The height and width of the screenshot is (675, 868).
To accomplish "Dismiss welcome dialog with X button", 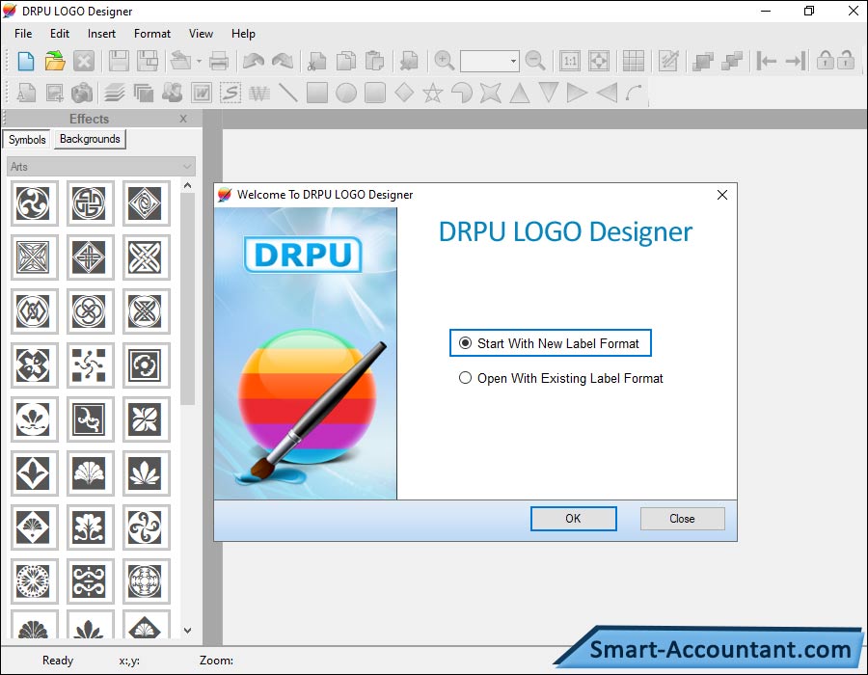I will click(721, 195).
